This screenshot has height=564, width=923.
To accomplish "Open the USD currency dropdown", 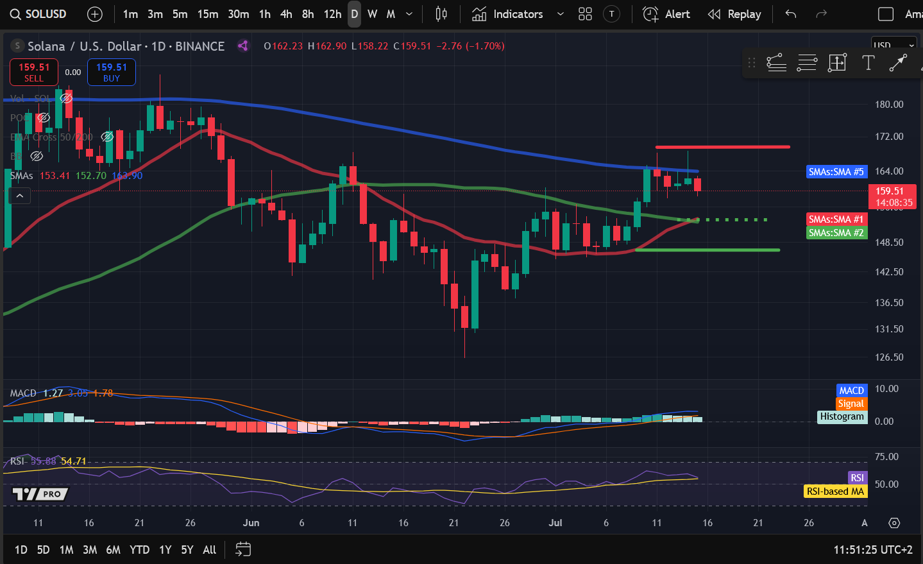I will (893, 46).
